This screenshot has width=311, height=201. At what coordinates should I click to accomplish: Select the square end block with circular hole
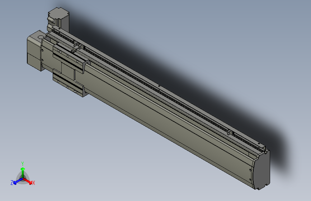point(34,50)
